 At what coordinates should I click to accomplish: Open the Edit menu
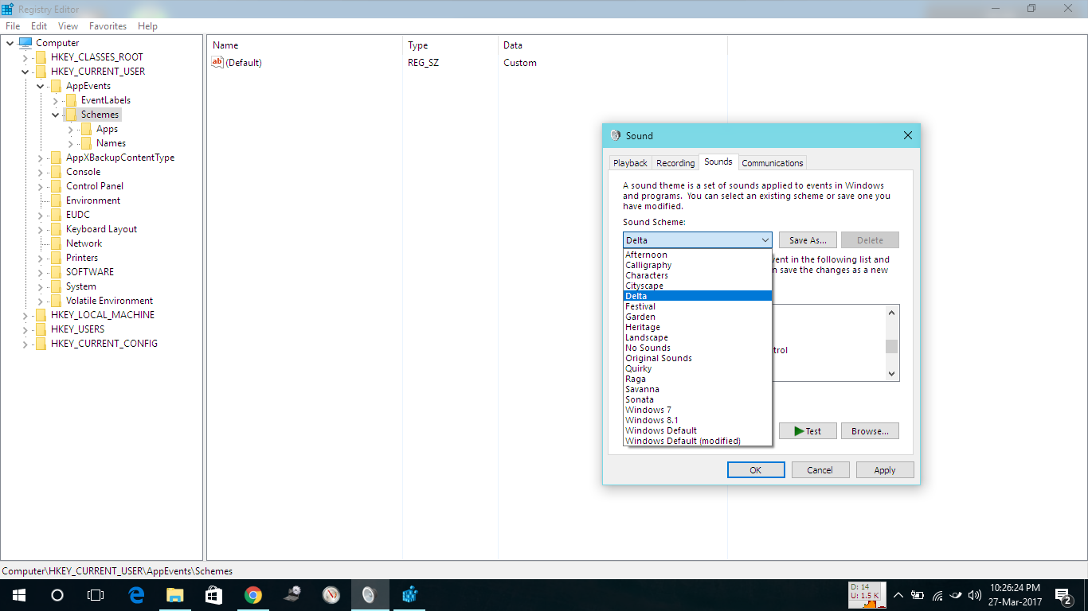[39, 26]
